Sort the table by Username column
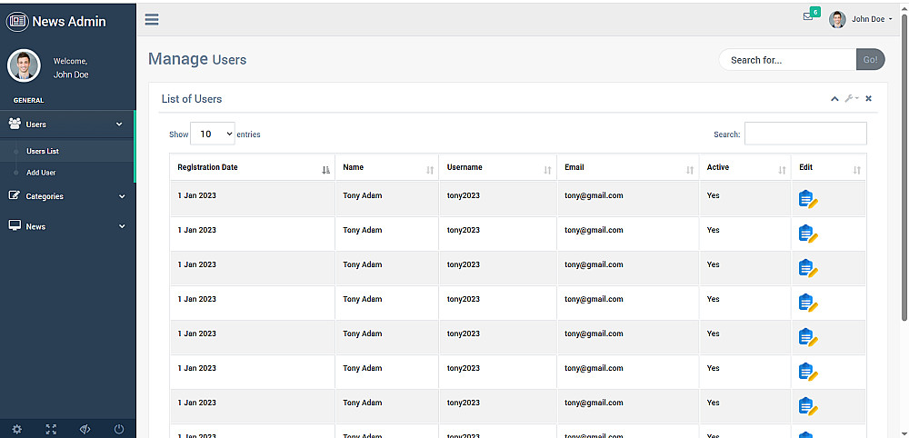 click(x=498, y=168)
